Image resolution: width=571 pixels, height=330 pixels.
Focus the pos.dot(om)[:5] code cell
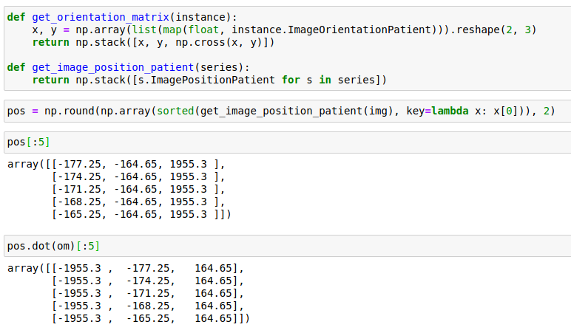287,246
